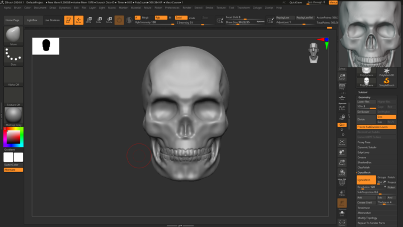This screenshot has width=403, height=227.
Task: Toggle Freeze SubDivision Levels
Action: [376, 127]
